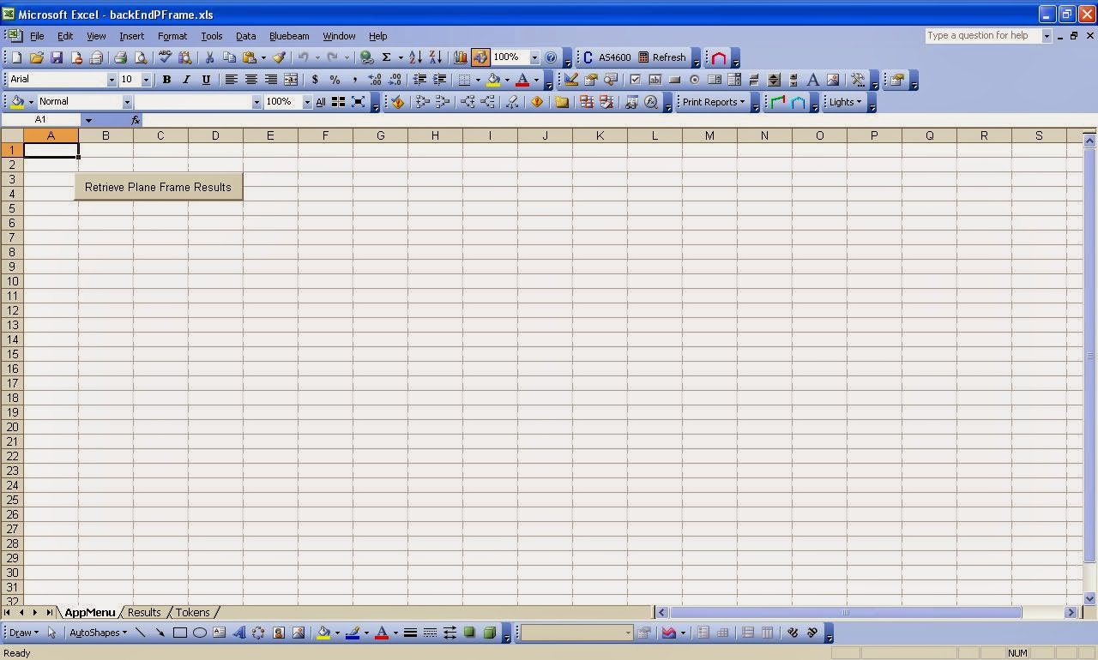Image resolution: width=1098 pixels, height=660 pixels.
Task: Click the Print icon in the toolbar
Action: pos(120,57)
